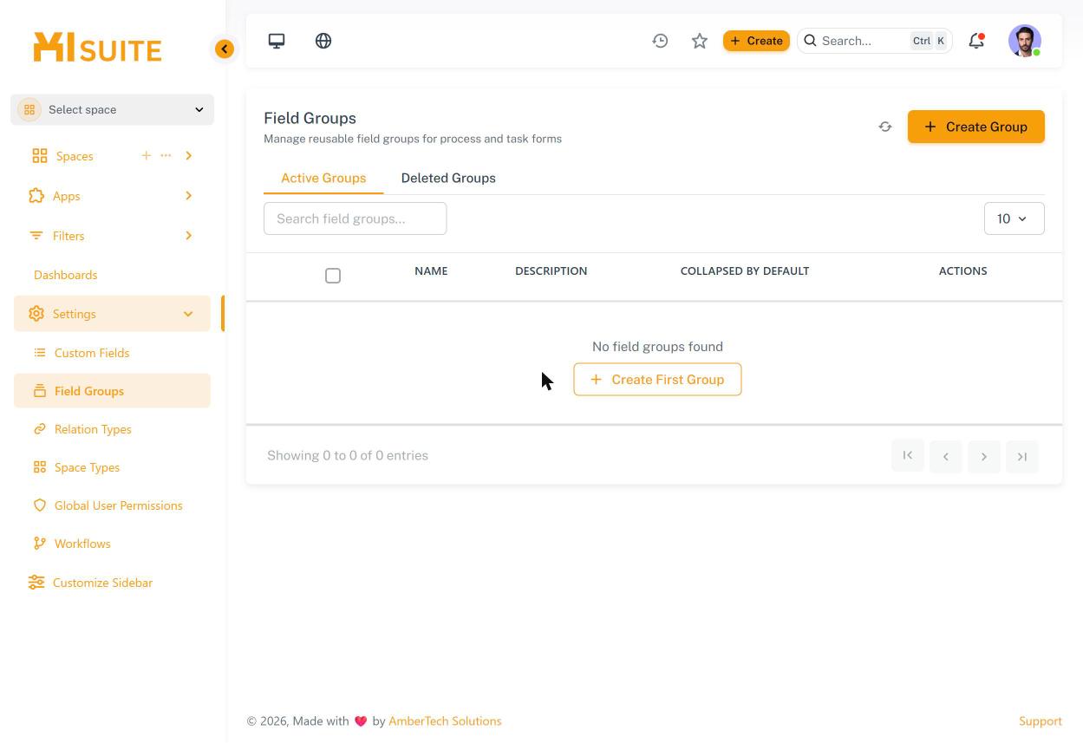Click the Customize Sidebar sliders icon
Screen dimensions: 1083x743
tap(36, 583)
